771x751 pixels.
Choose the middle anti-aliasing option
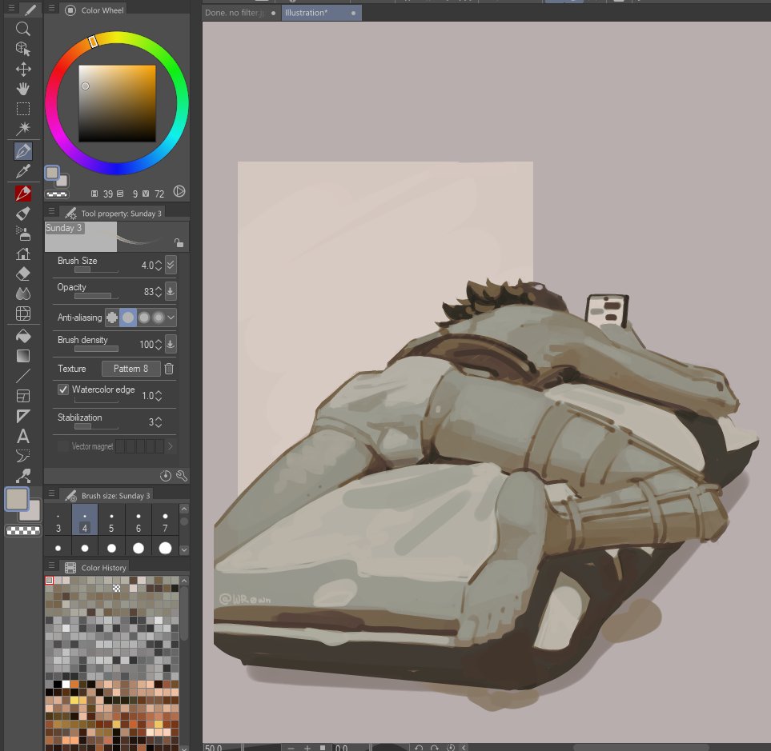tap(144, 318)
